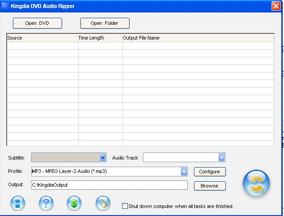Enable shut down computer when tasks finish
The image size is (284, 216).
(125, 206)
